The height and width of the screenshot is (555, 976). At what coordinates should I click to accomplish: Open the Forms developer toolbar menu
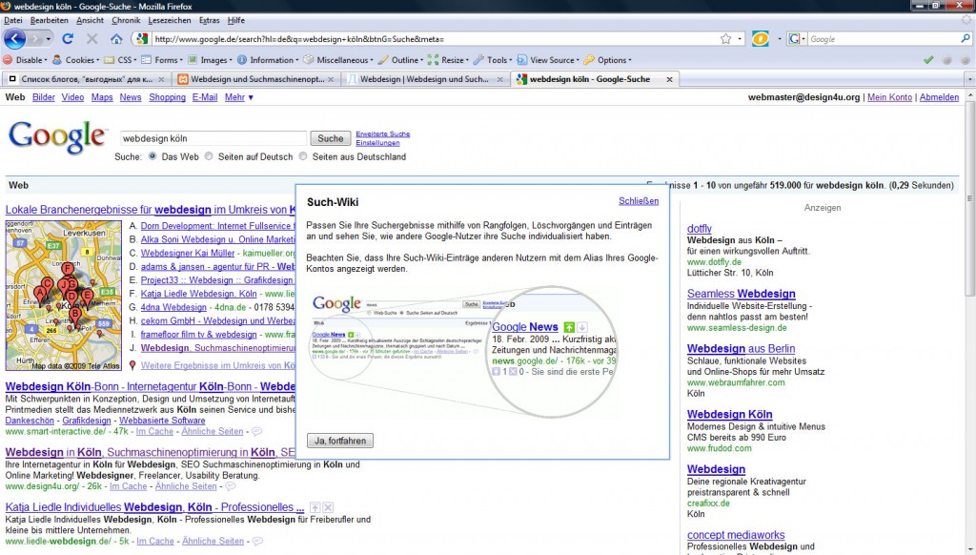coord(162,60)
